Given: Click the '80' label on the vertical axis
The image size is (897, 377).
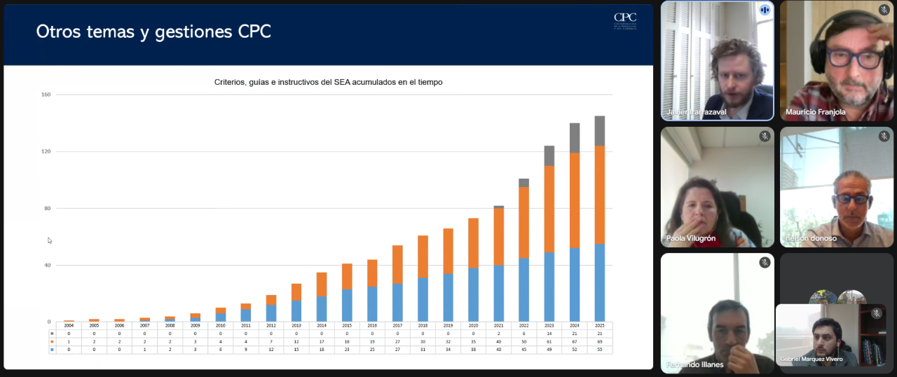Looking at the screenshot, I should (47, 208).
